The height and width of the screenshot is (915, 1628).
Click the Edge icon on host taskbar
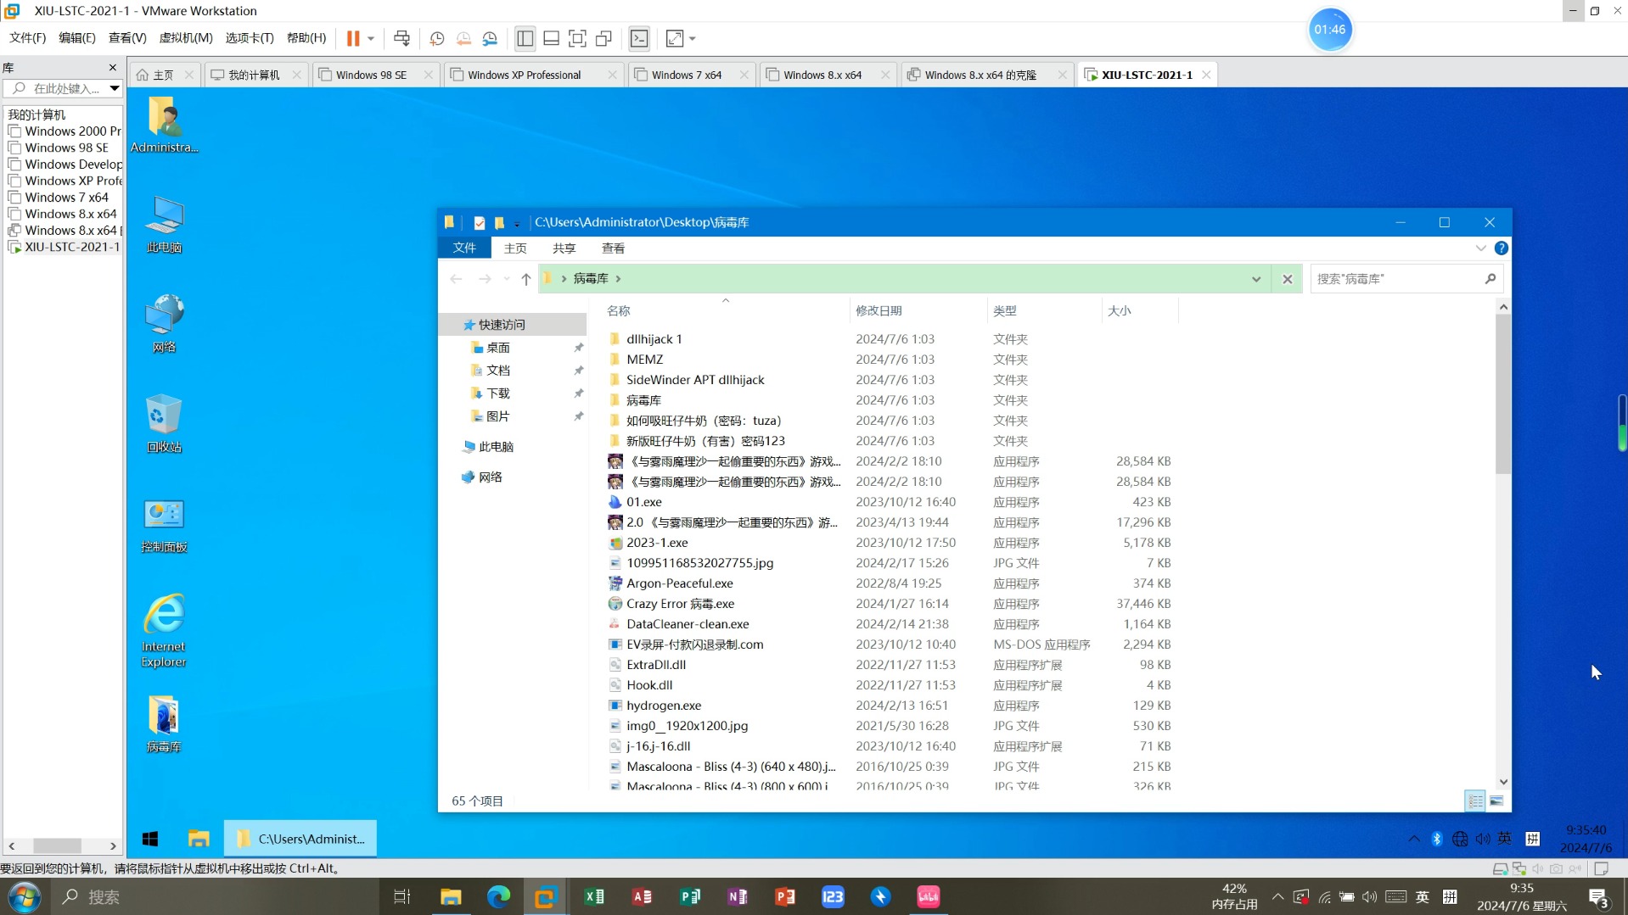coord(498,896)
